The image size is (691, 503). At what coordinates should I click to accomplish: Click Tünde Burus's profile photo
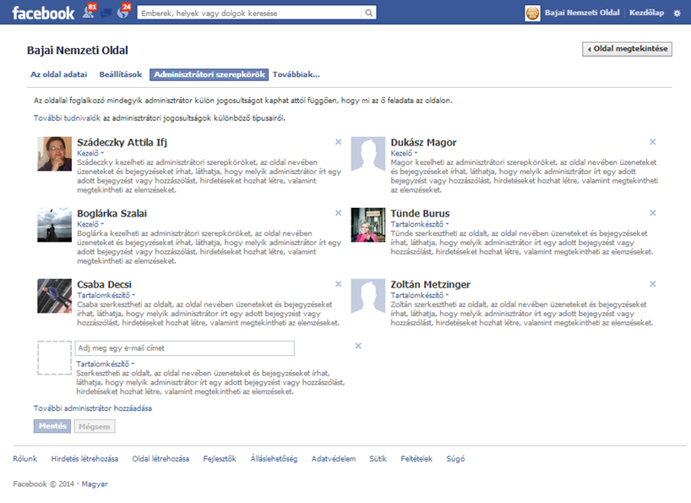368,225
